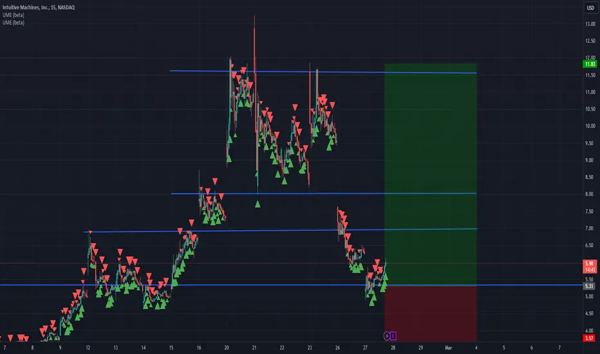This screenshot has height=354, width=600.
Task: Click the 9.00 price axis label
Action: click(x=590, y=160)
